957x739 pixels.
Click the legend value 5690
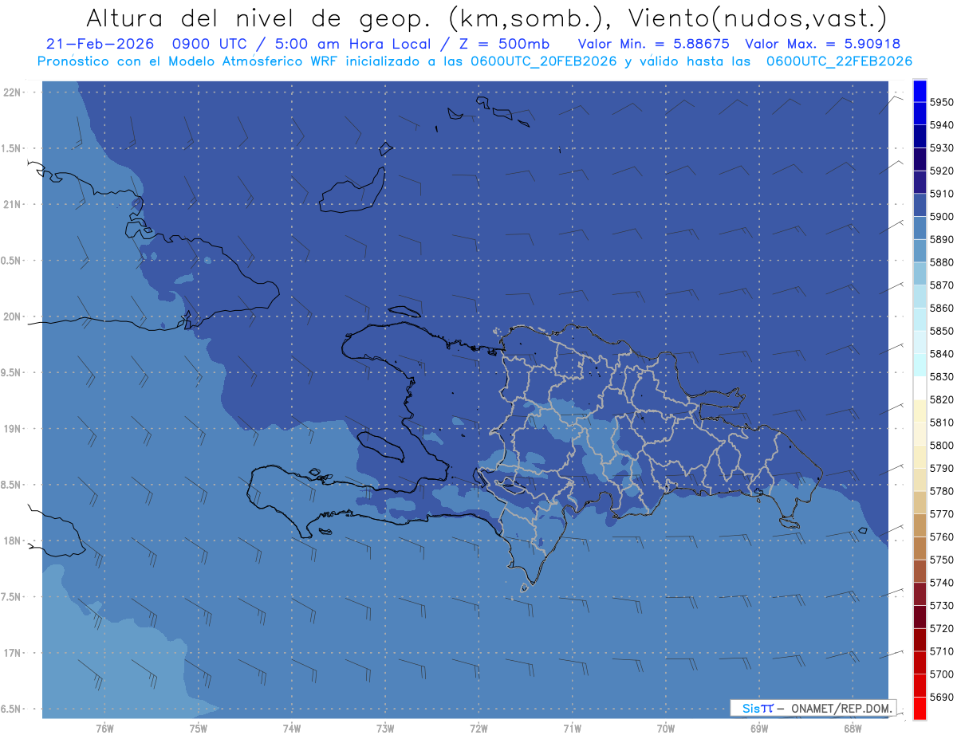click(x=941, y=697)
